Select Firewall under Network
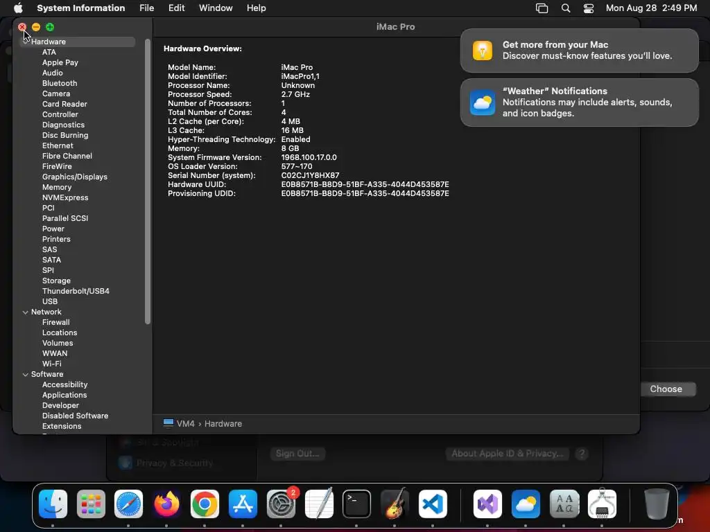Screen dimensions: 710x532 pos(55,323)
